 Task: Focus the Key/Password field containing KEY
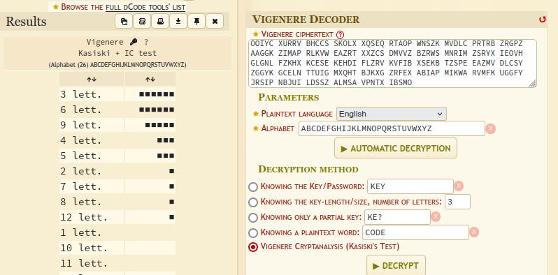pyautogui.click(x=410, y=186)
